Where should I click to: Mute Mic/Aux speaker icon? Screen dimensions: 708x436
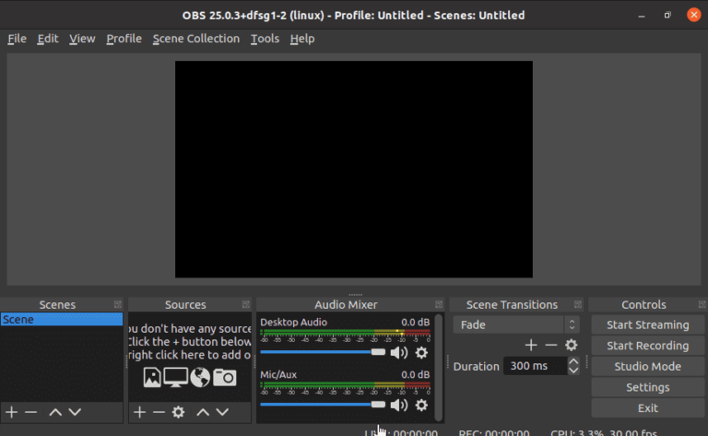399,405
